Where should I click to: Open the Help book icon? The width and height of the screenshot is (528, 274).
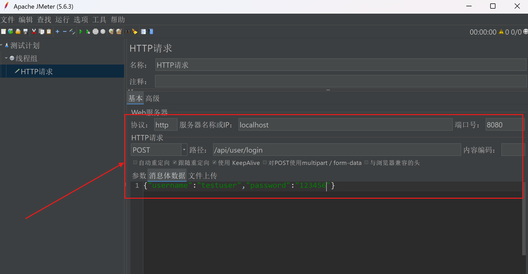[151, 32]
